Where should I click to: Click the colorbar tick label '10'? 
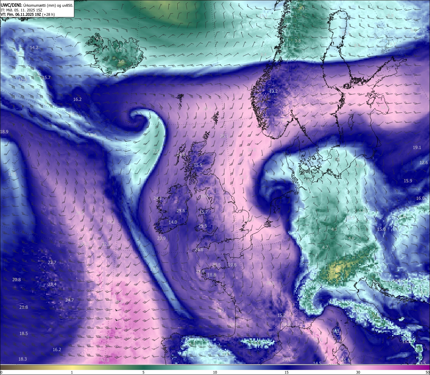tap(215, 372)
